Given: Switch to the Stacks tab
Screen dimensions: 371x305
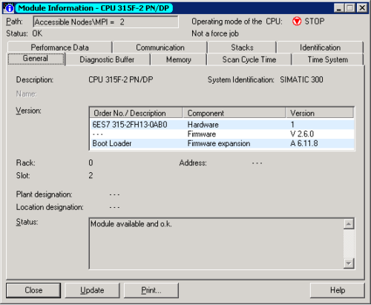Looking at the screenshot, I should tap(242, 47).
